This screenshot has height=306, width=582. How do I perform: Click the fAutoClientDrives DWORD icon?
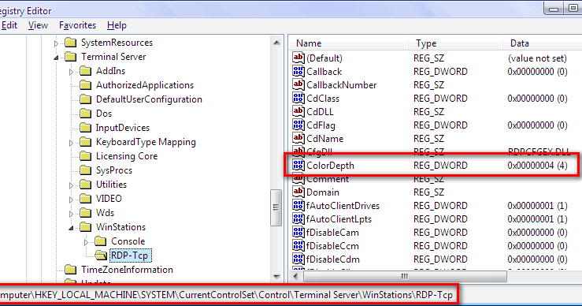(298, 205)
